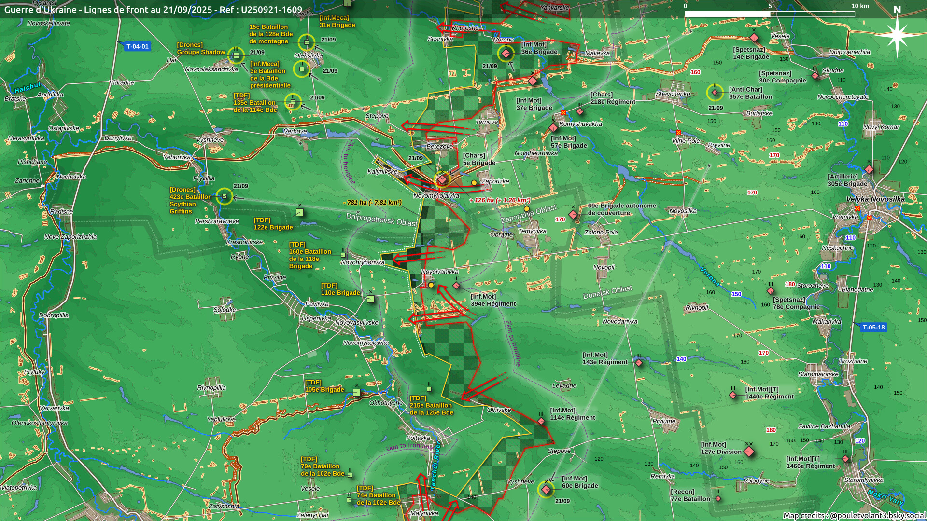Click the 423e Bataillon Scythian Griffins drone icon
Viewport: 927px width, 521px height.
(225, 196)
